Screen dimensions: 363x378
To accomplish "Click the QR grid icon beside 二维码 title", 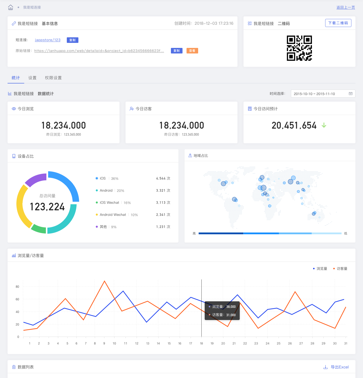I will point(250,23).
